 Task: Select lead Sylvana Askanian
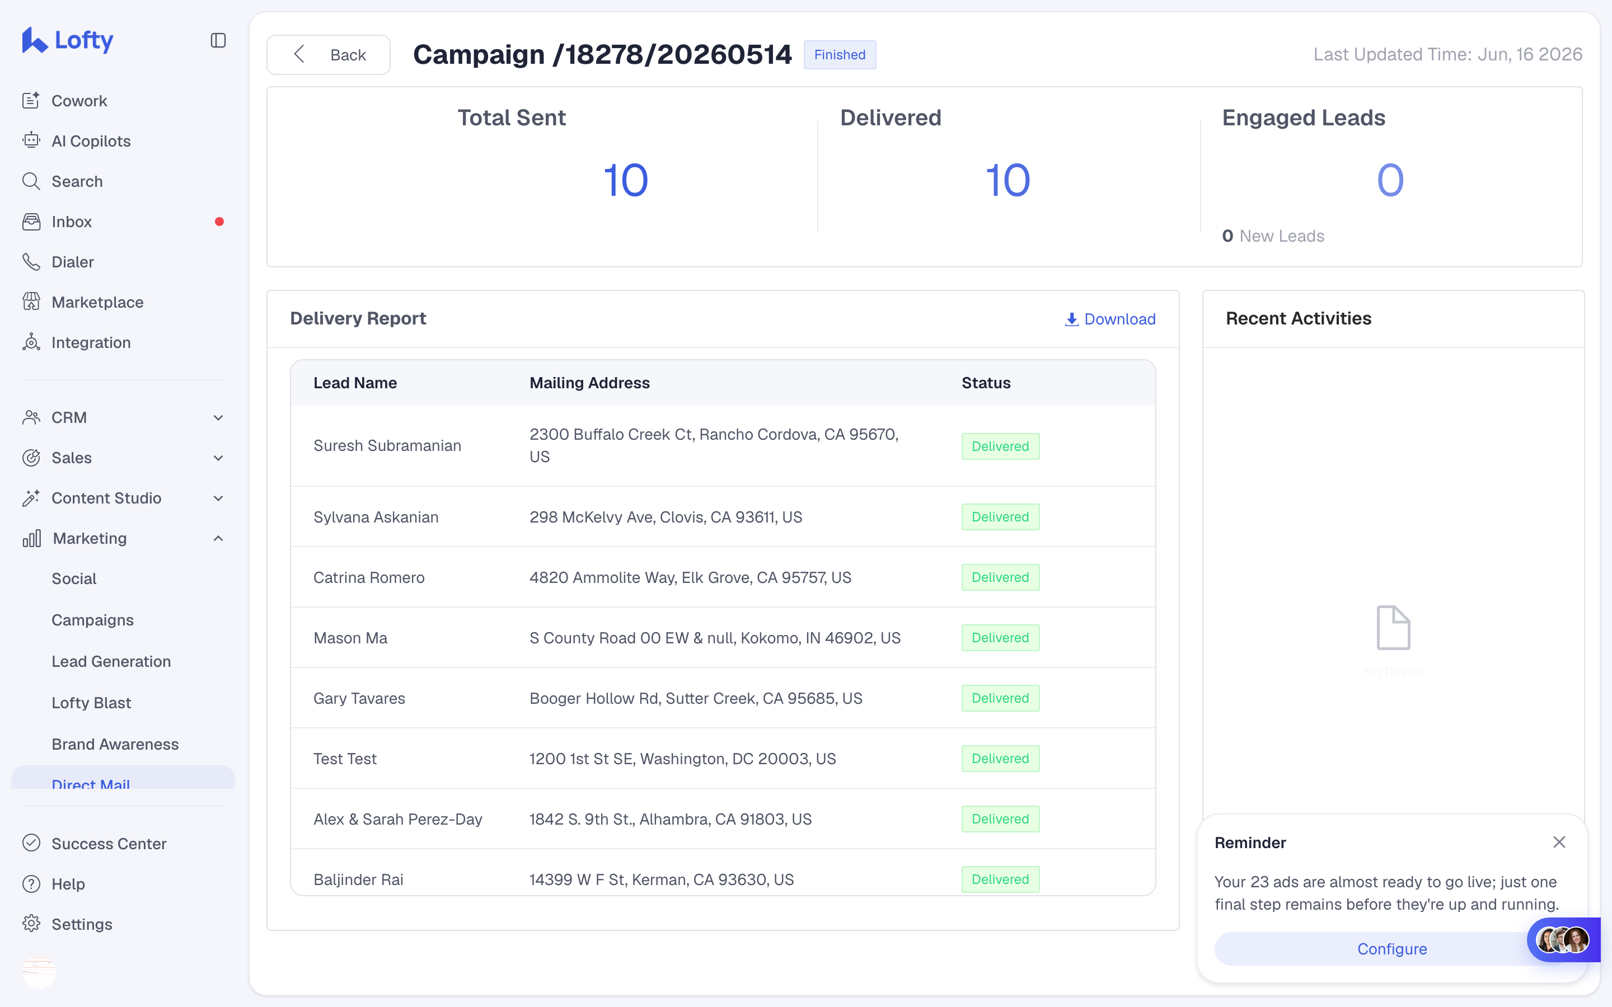376,517
